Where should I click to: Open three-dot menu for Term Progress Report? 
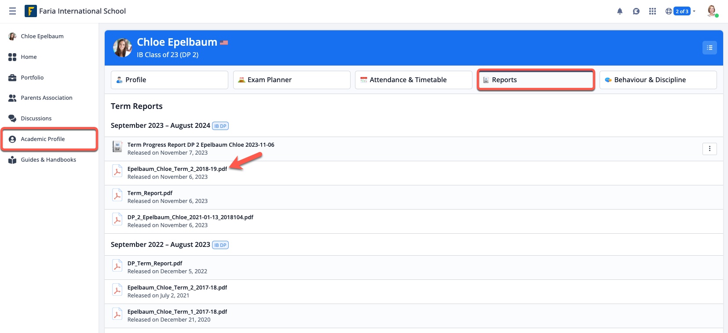point(709,149)
